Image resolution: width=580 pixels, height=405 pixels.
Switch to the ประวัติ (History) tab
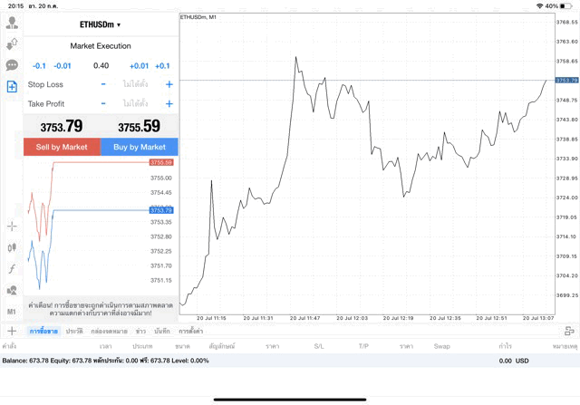pos(74,332)
